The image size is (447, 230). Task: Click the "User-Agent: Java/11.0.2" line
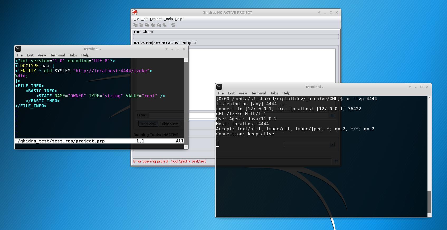pyautogui.click(x=246, y=119)
